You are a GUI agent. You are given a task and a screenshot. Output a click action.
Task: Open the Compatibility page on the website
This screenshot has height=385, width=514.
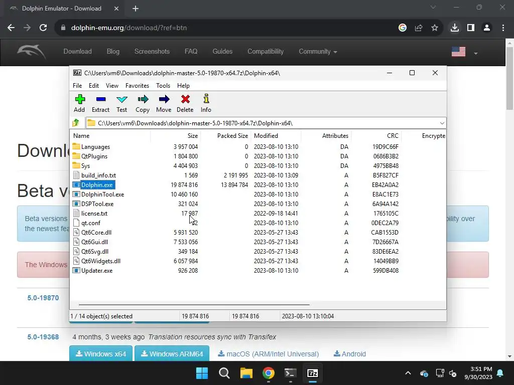click(x=266, y=52)
